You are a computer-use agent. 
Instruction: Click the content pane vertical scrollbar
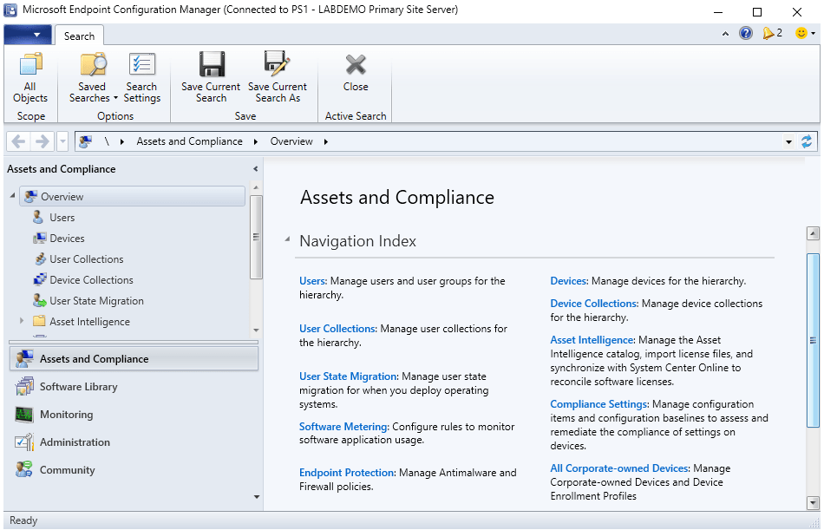click(813, 338)
